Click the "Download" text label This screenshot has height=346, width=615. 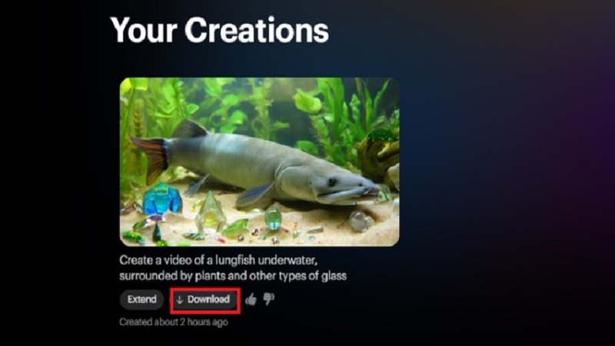pos(208,299)
